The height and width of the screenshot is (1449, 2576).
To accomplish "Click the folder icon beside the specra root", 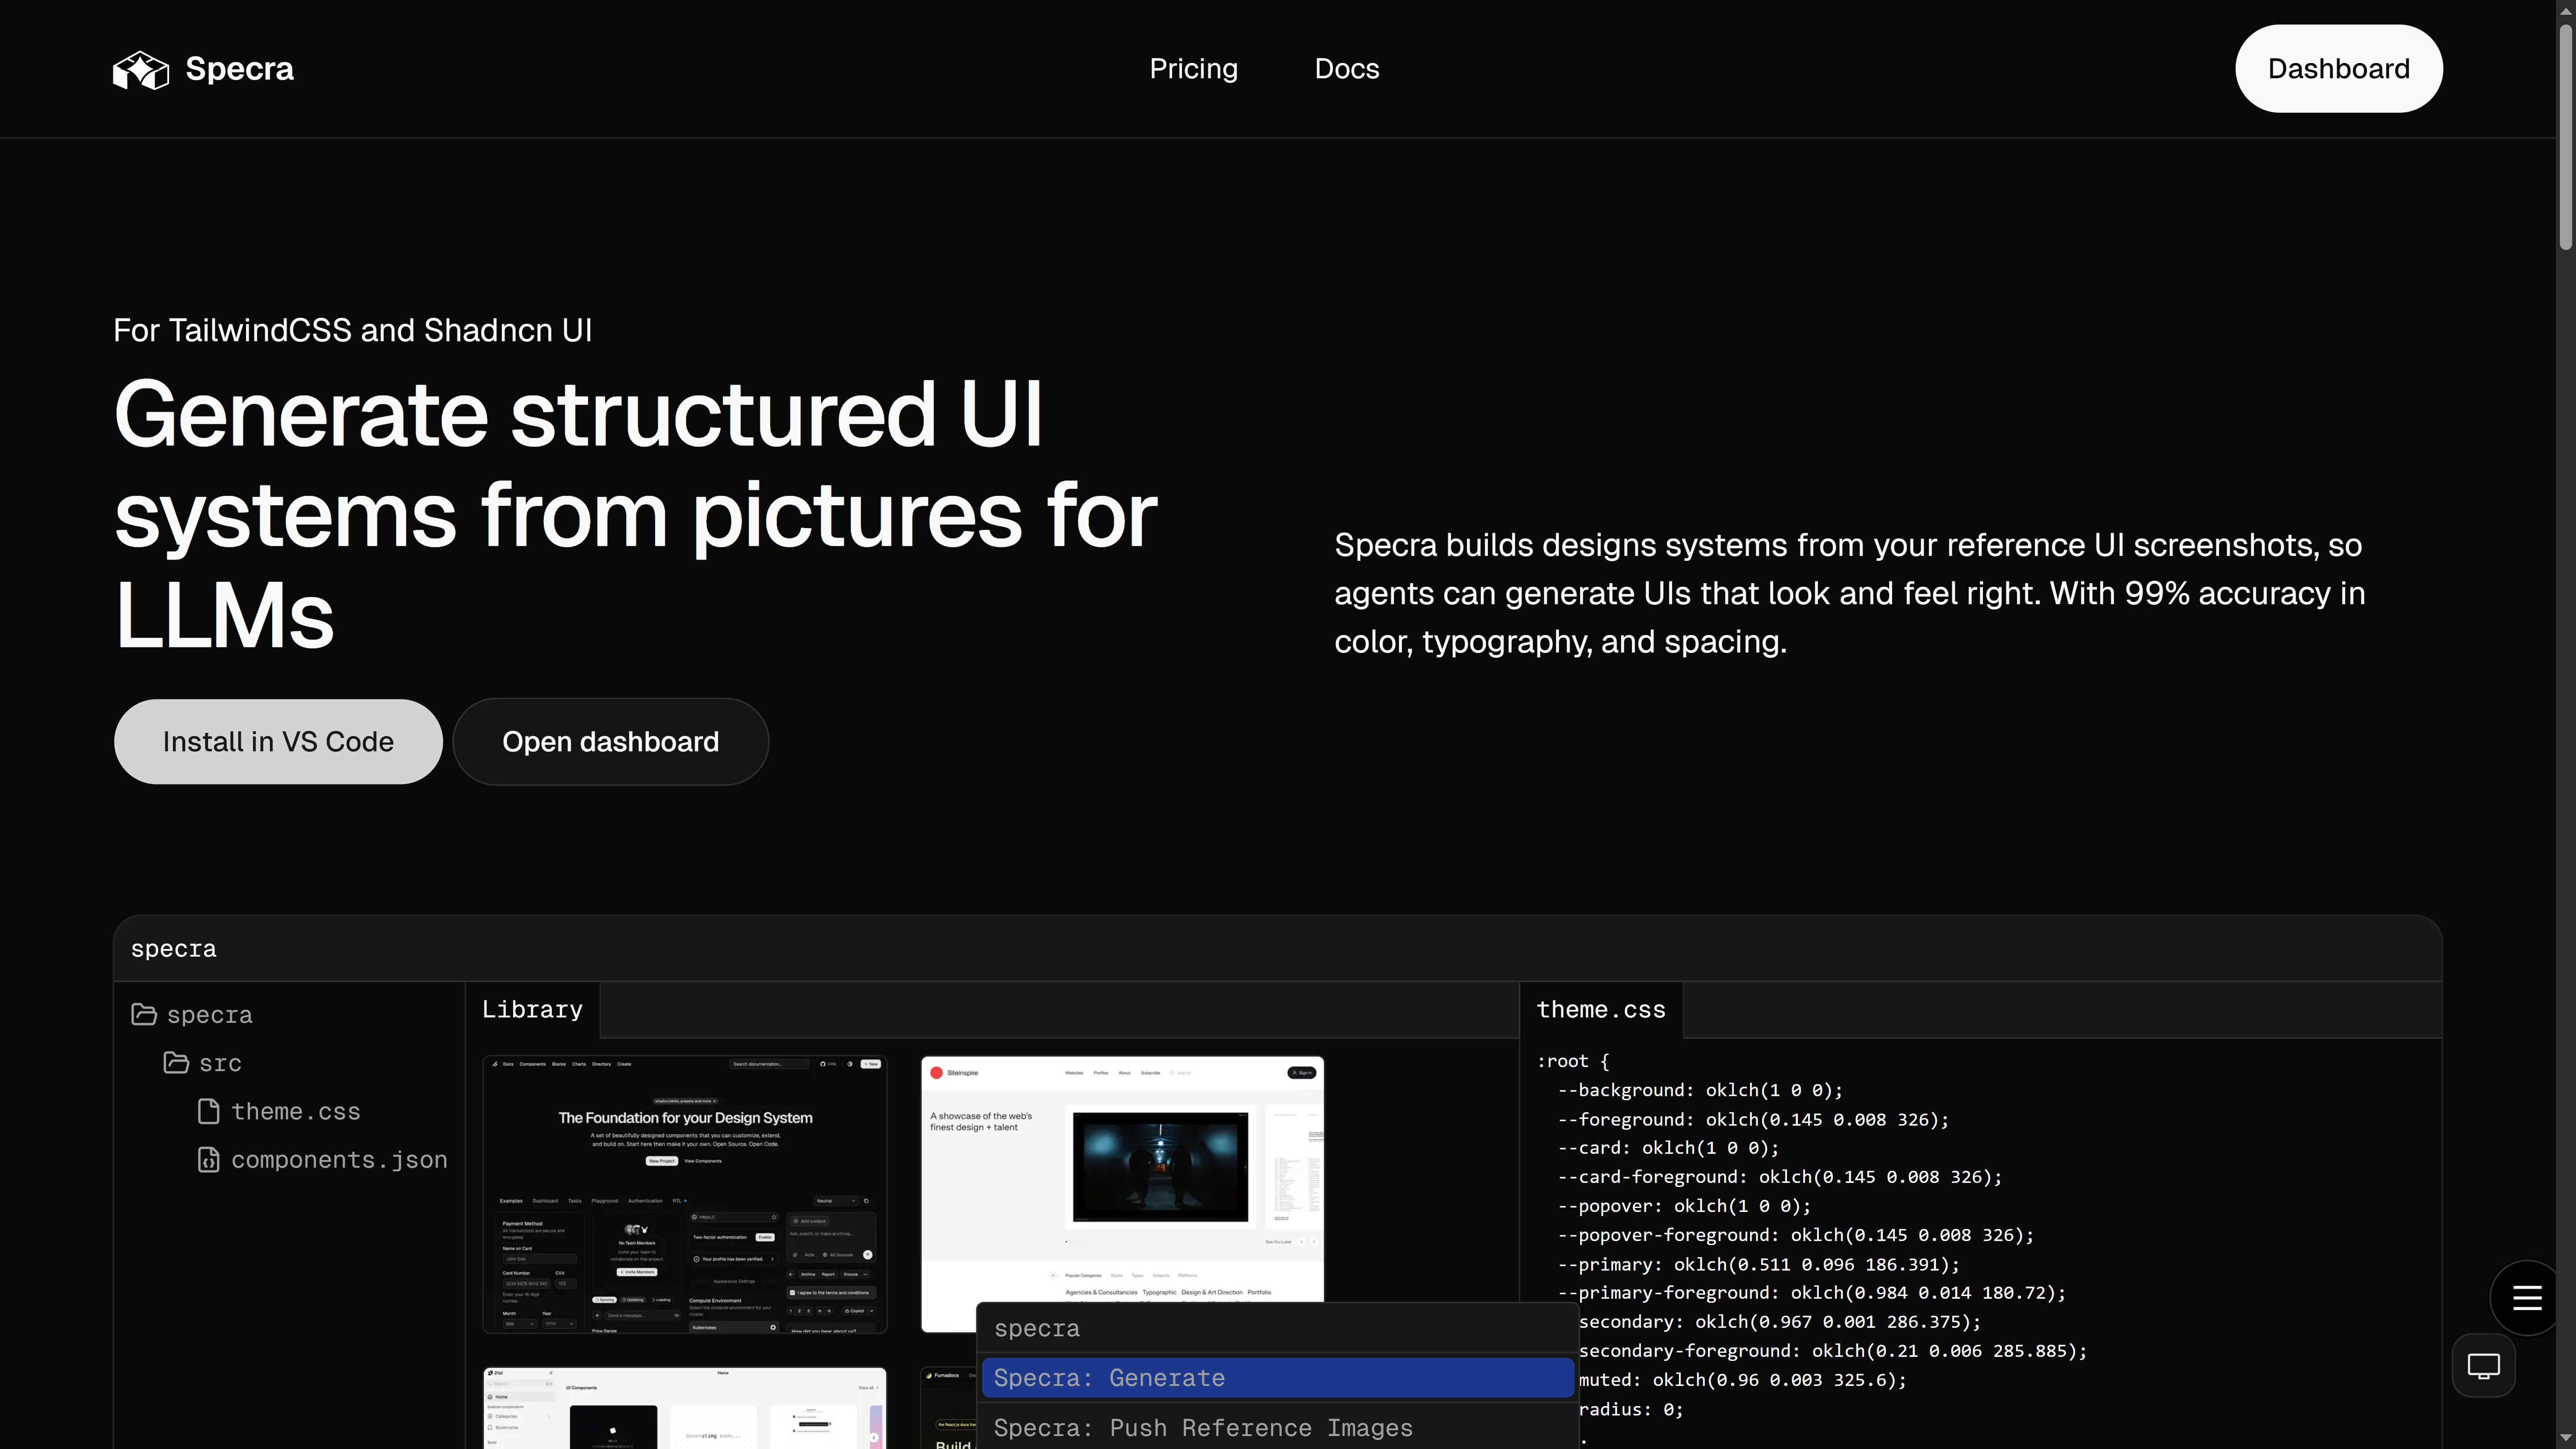I will pos(143,1014).
